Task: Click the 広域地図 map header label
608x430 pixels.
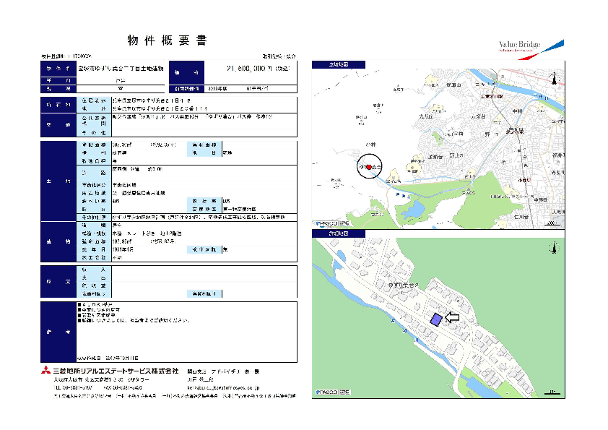Action: click(x=330, y=64)
